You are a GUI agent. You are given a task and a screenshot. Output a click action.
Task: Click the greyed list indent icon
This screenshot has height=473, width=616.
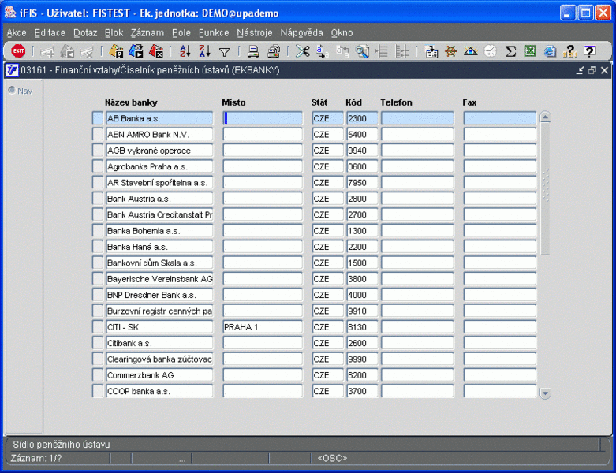(382, 51)
